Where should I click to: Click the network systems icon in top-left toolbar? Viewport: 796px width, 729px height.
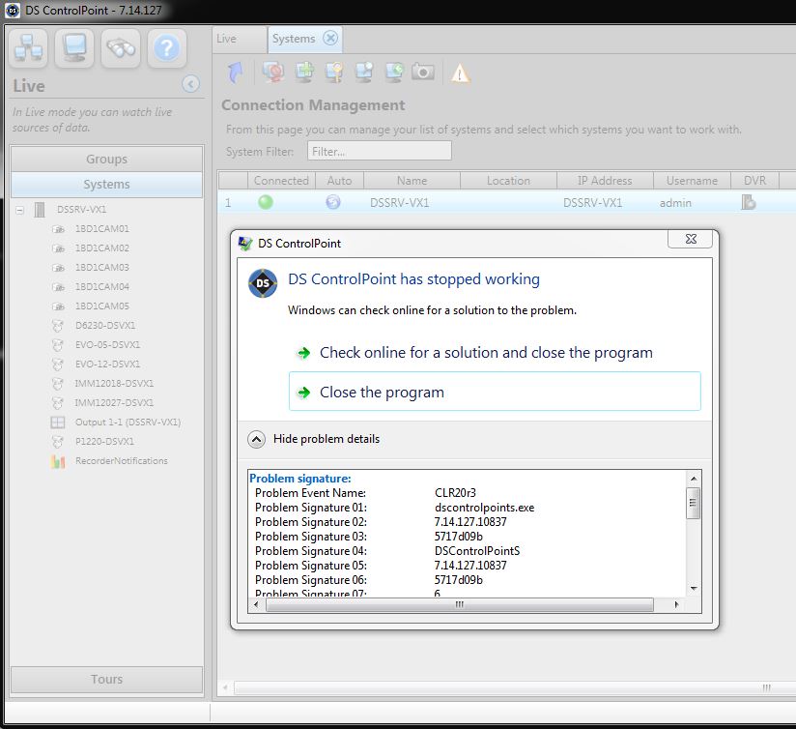coord(29,48)
